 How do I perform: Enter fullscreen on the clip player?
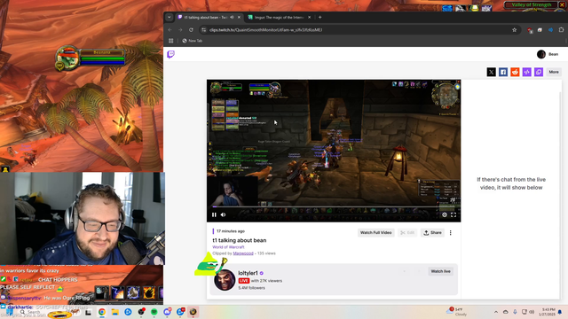click(x=454, y=214)
